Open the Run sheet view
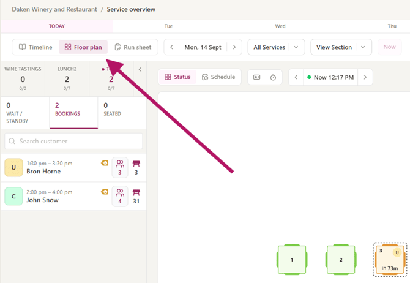 tap(133, 47)
